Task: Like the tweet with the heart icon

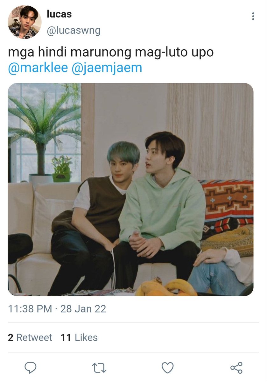Action: pyautogui.click(x=167, y=368)
